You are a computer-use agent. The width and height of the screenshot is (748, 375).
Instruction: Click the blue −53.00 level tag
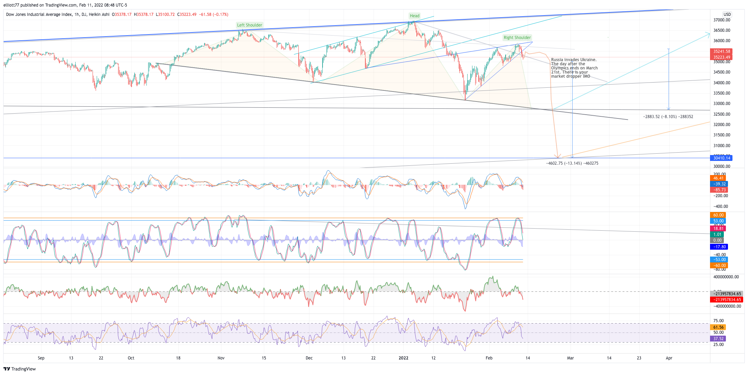[x=719, y=260]
